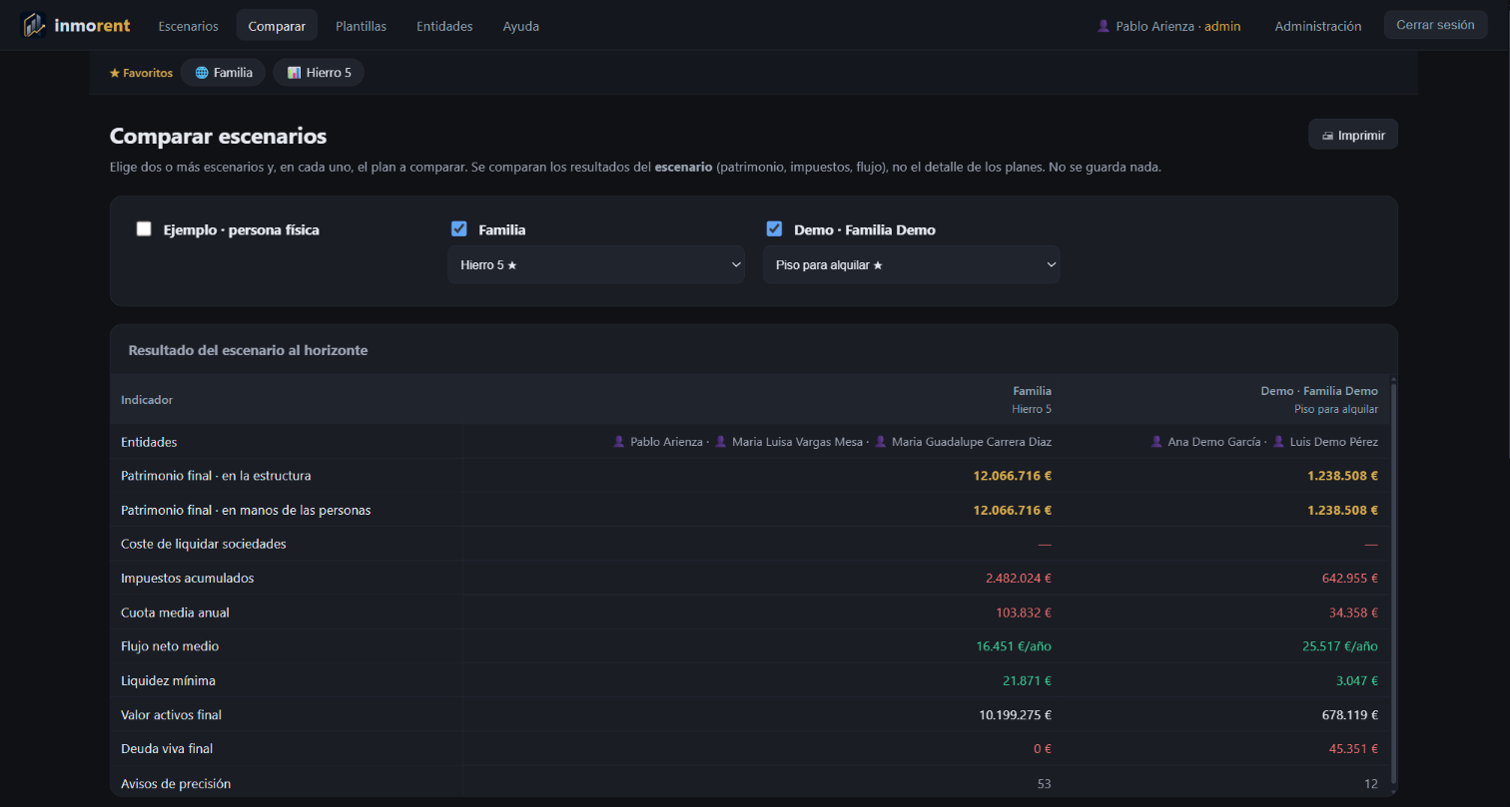
Task: Uncheck the Demo · Familia Demo checkbox
Action: 774,229
